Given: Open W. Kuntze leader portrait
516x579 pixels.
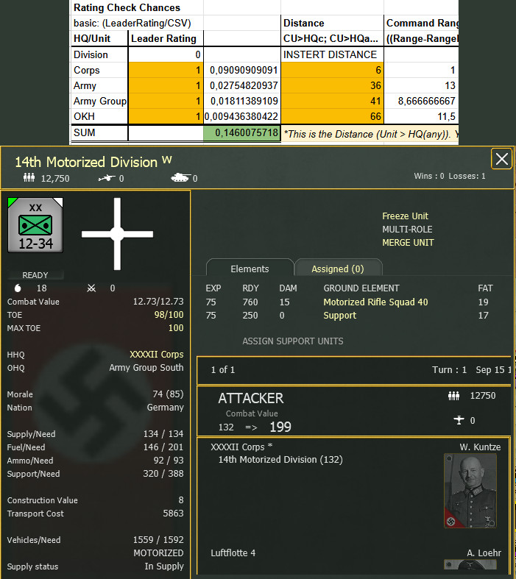Looking at the screenshot, I should point(470,491).
